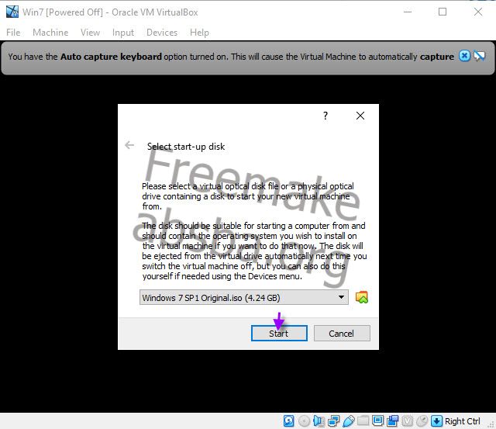Screen dimensions: 496x429
Task: Click the USB devices status icon
Action: pyautogui.click(x=348, y=420)
